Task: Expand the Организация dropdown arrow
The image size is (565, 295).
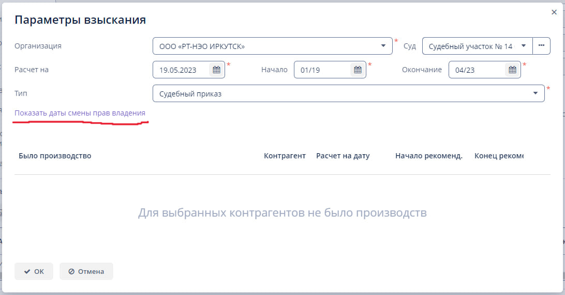Action: 383,46
